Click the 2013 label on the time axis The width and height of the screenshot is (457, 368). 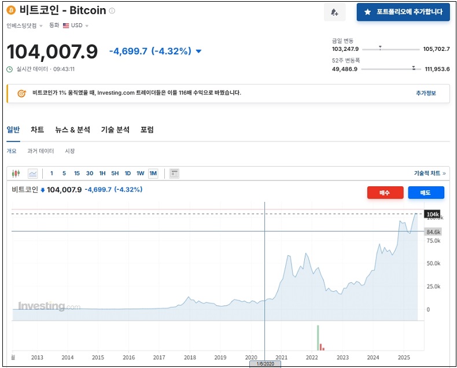click(x=37, y=358)
